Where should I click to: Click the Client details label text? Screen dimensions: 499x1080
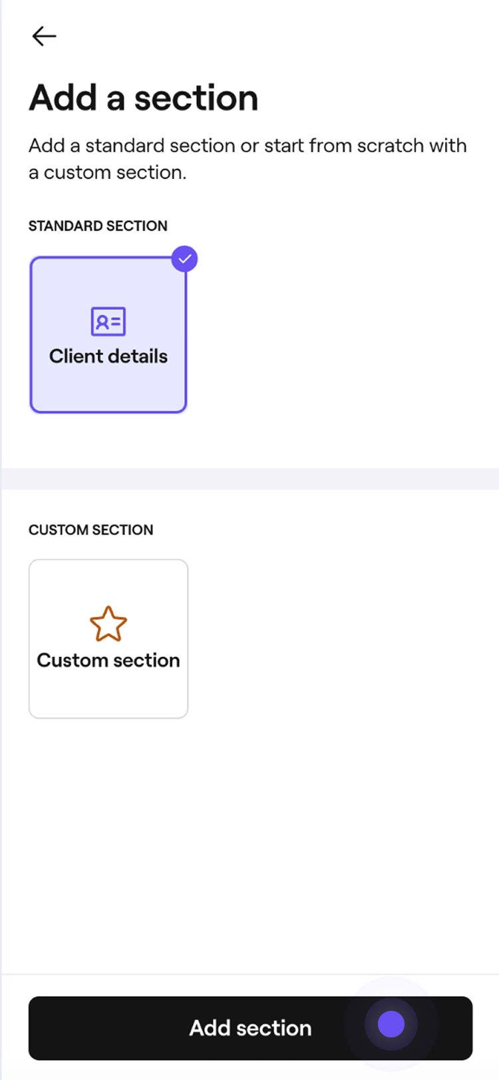[x=108, y=356]
